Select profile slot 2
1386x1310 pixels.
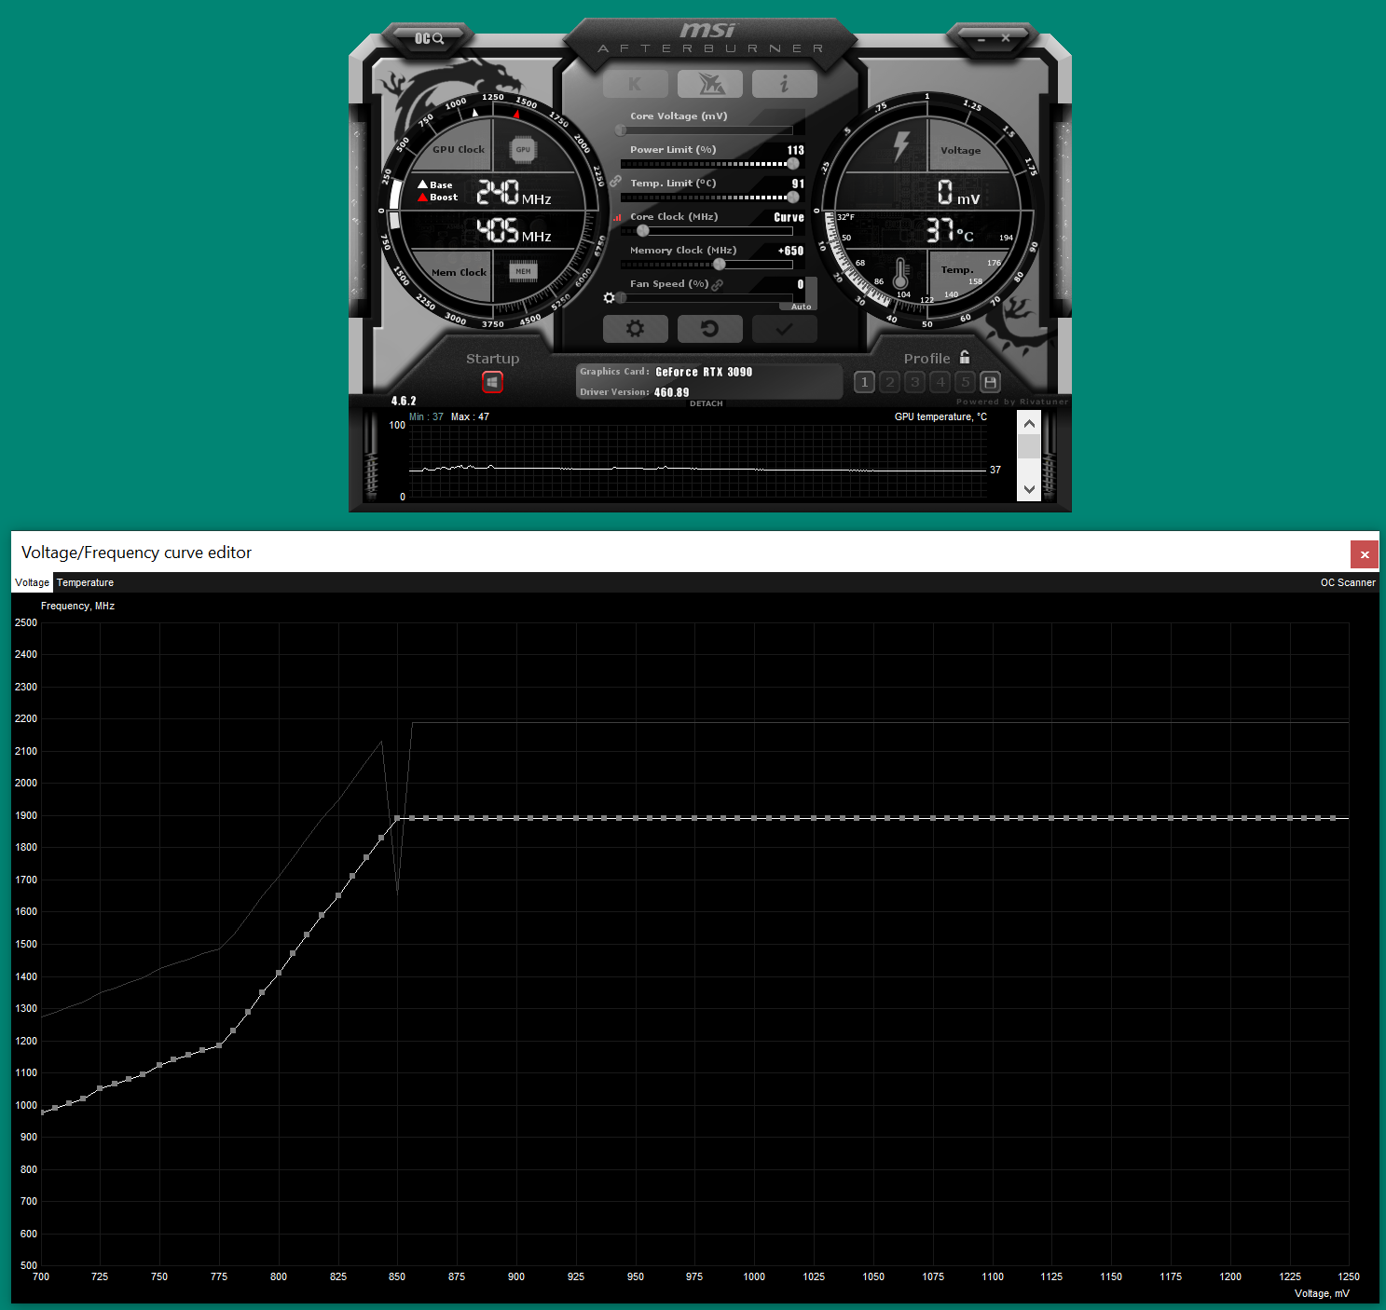coord(889,382)
